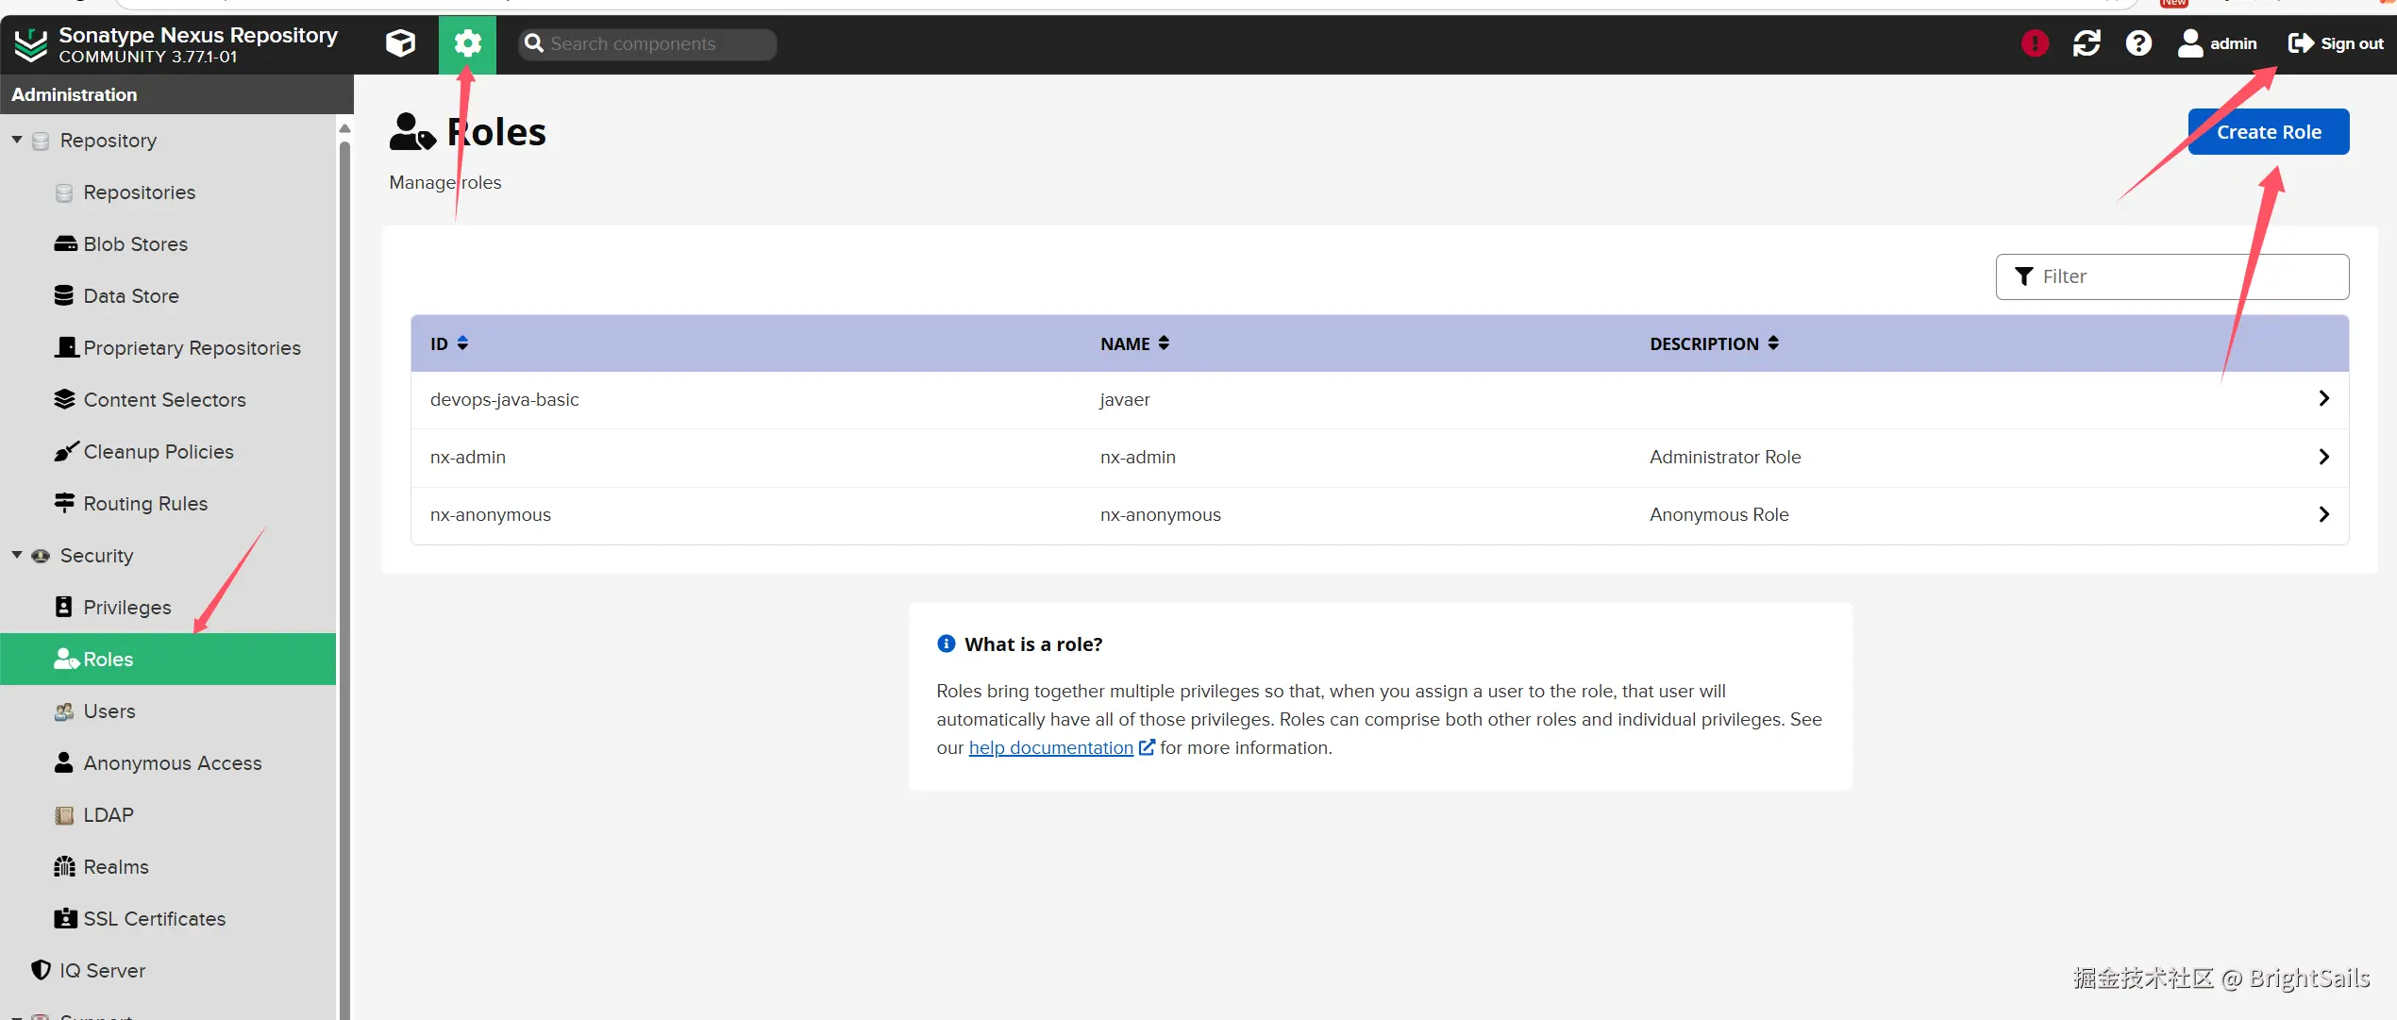Click the Proprietary Repositories icon

[66, 347]
